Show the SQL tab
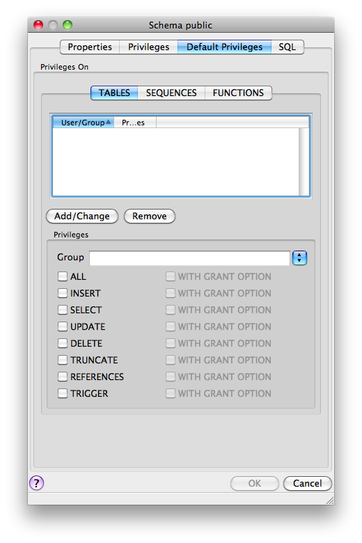The height and width of the screenshot is (543, 362). [288, 47]
